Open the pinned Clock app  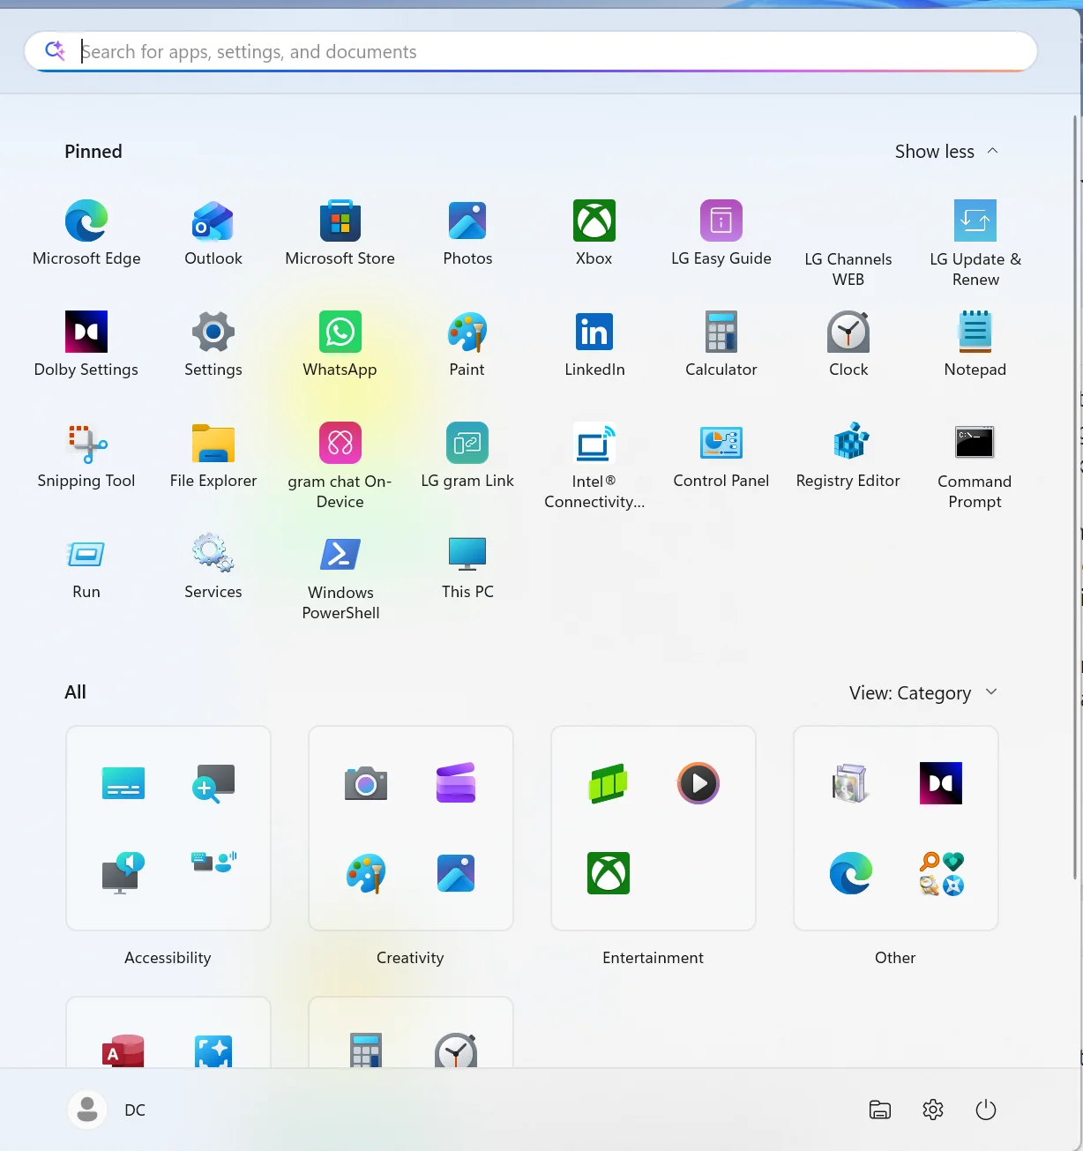pyautogui.click(x=848, y=346)
